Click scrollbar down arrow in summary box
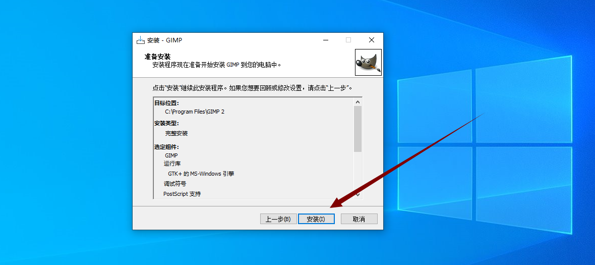 click(358, 194)
